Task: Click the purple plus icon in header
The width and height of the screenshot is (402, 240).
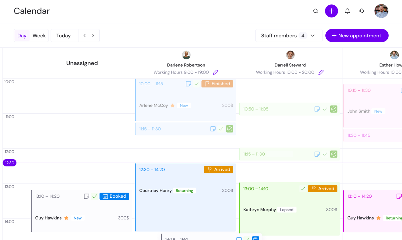Action: coord(331,11)
